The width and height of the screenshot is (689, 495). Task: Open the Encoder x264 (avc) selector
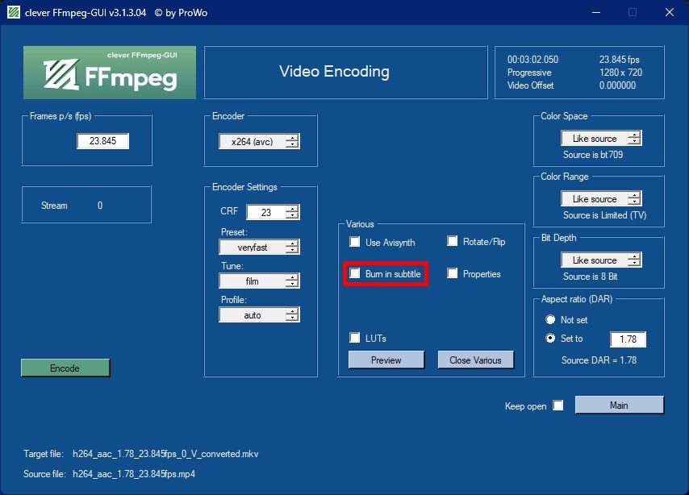(259, 141)
